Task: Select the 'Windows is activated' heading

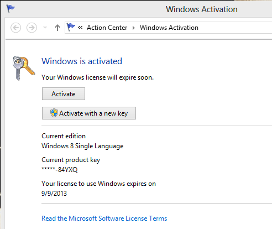Action: 82,61
